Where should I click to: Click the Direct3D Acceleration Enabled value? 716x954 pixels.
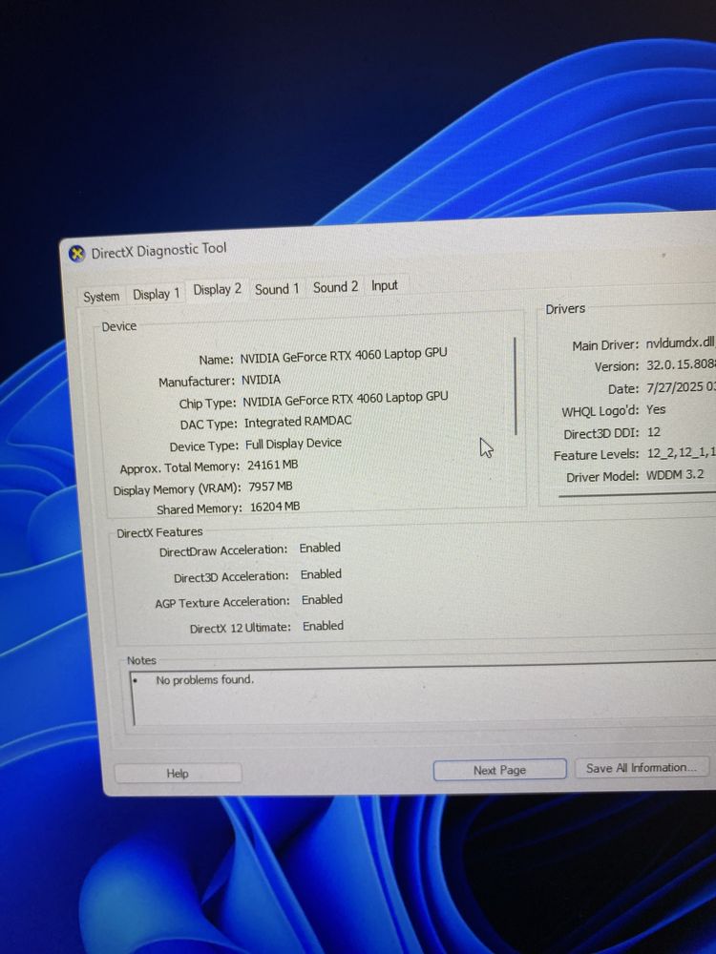[321, 574]
